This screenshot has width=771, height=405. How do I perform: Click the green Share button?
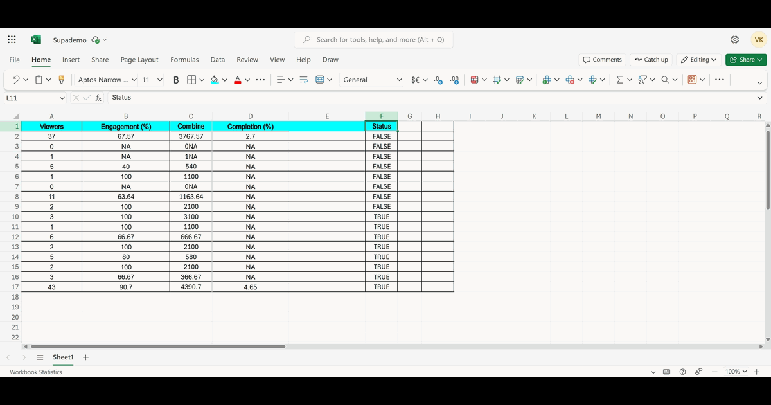click(x=746, y=60)
